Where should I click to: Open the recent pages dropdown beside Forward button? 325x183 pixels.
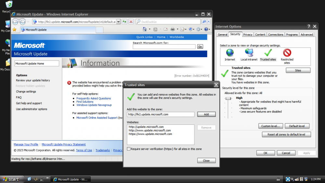(x=28, y=21)
